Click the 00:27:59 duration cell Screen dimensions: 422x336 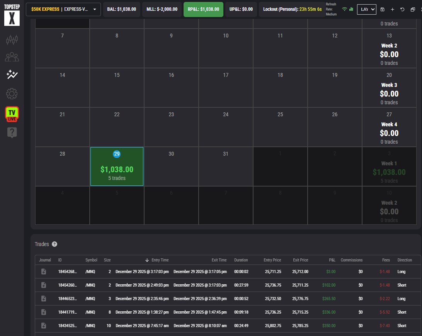pyautogui.click(x=241, y=285)
